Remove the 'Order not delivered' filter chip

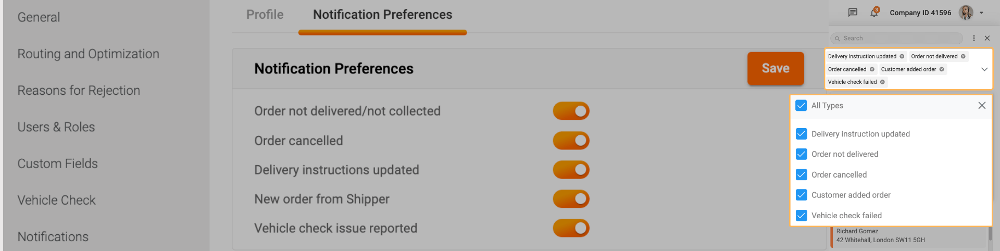pyautogui.click(x=963, y=56)
